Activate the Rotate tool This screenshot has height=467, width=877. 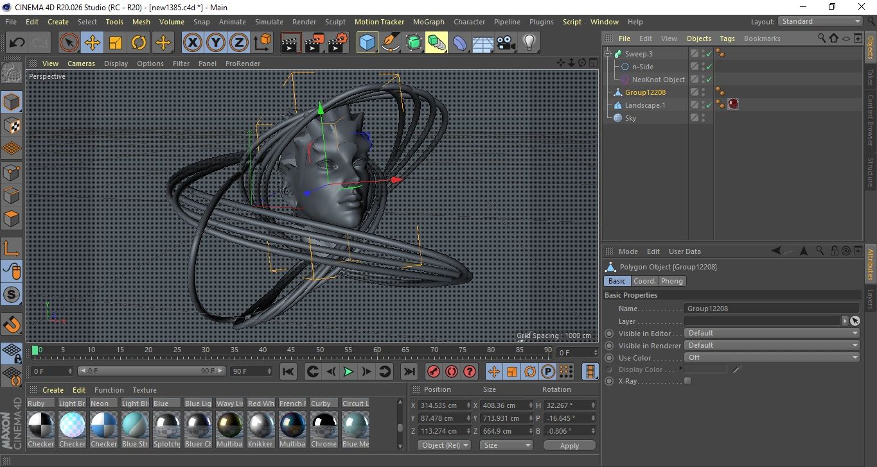pos(139,43)
